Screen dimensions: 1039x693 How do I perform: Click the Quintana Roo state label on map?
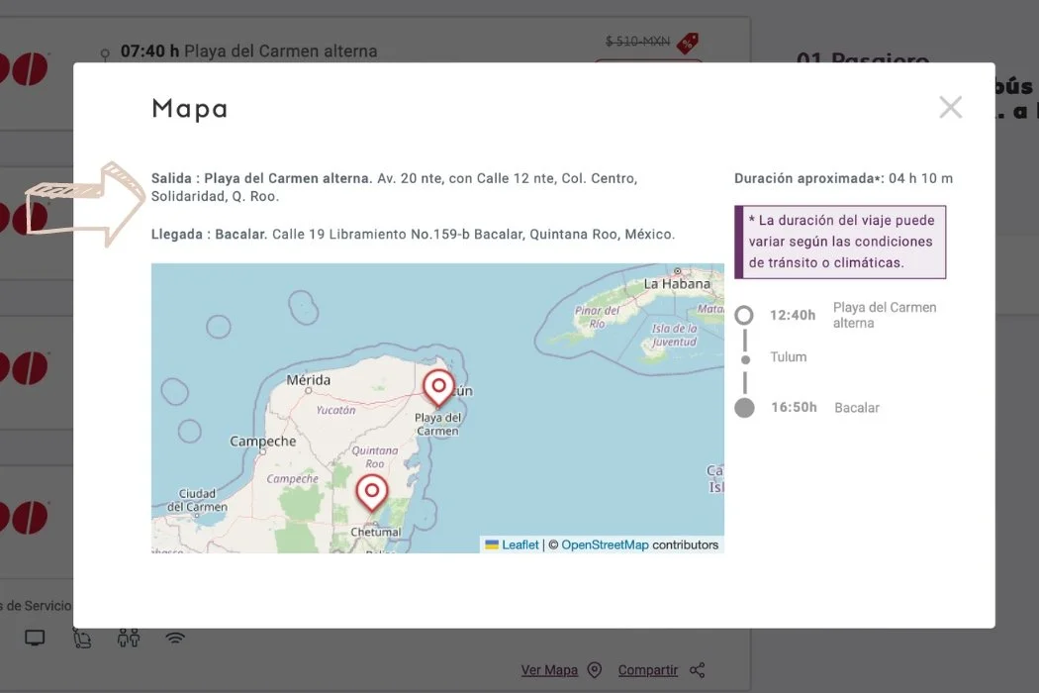[x=374, y=457]
